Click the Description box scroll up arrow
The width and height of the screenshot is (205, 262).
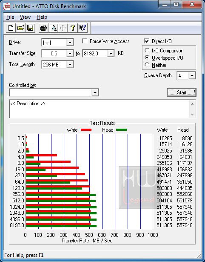(192, 104)
